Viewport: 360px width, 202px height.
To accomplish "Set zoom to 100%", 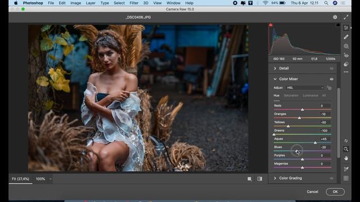I will pyautogui.click(x=40, y=179).
